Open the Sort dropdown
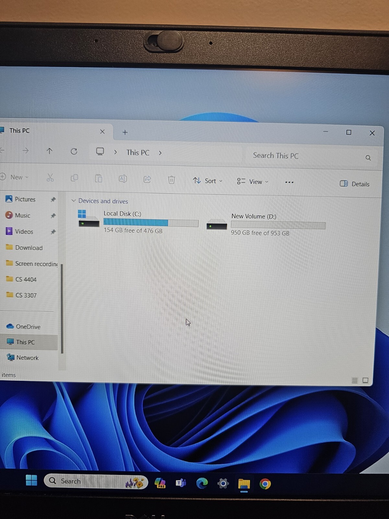 click(207, 181)
